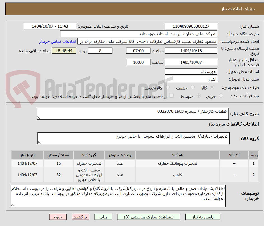Click the ایجاد کننده درخواست field
Screen dimensions: 264x226
point(147,41)
